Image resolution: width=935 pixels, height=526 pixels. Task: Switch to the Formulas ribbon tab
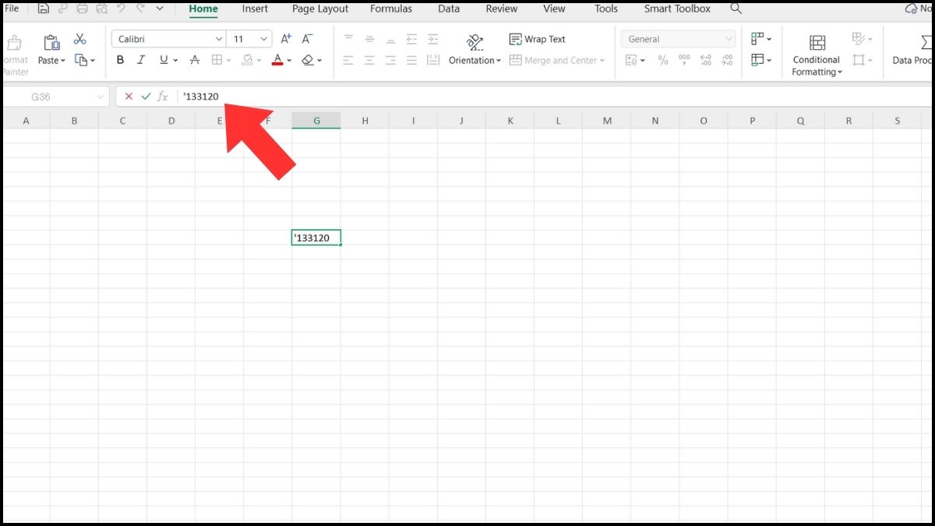click(391, 9)
